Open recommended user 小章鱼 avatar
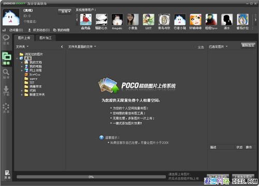The image size is (259, 186). click(133, 20)
